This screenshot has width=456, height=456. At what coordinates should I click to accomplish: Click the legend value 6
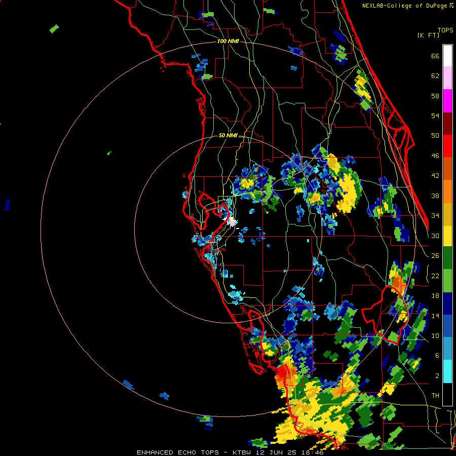point(437,356)
